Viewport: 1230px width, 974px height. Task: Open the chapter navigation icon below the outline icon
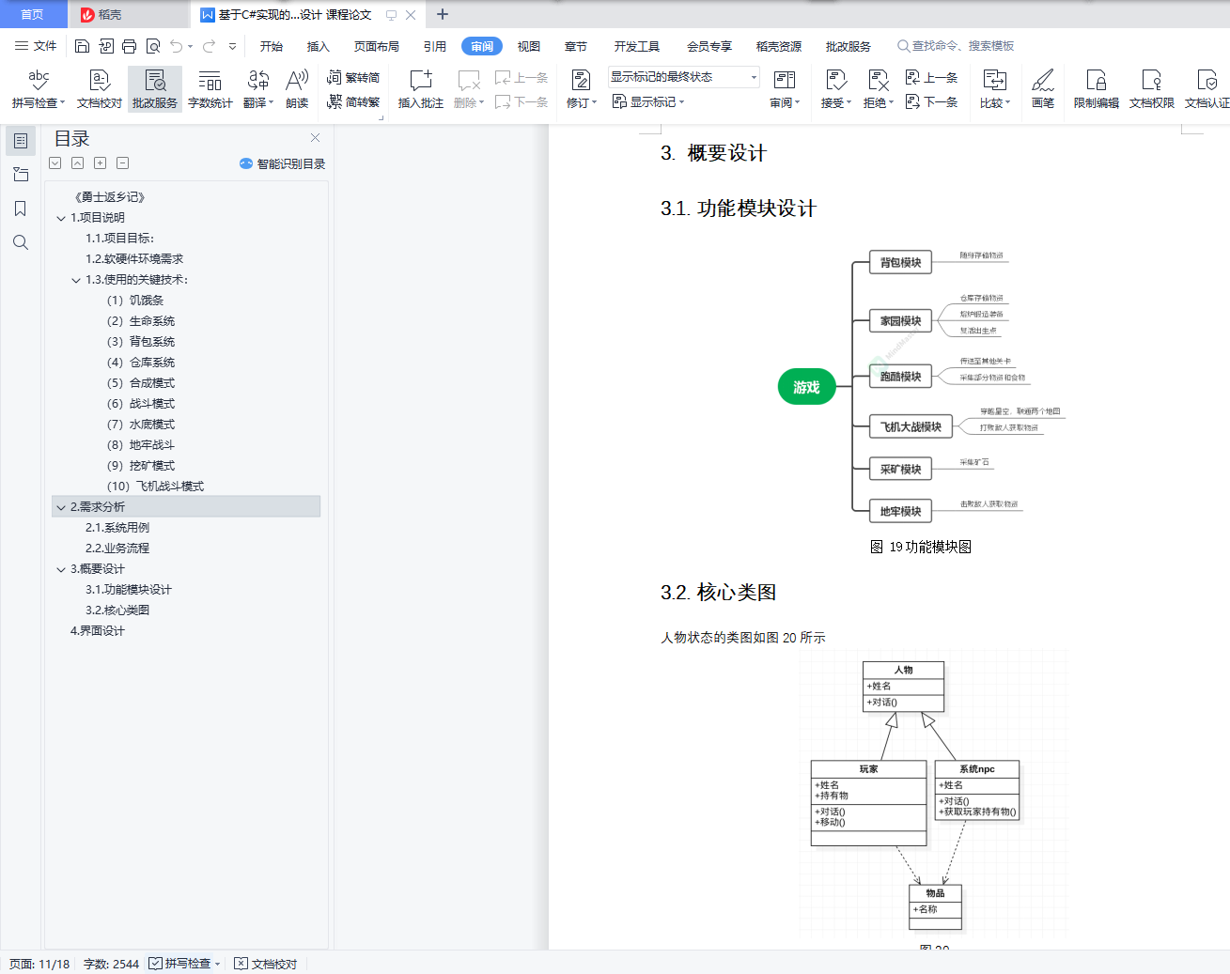coord(21,175)
